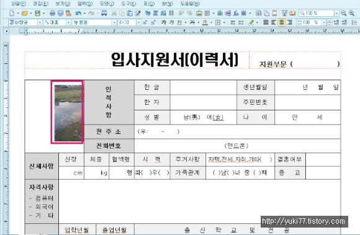Open the line spacing percent dropdown arrow
Viewport: 360px width, 235px height.
point(324,22)
